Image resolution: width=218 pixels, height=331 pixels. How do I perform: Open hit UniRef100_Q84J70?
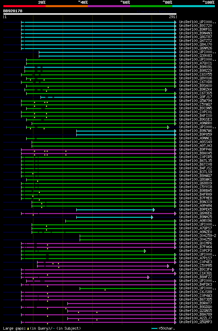(196, 45)
